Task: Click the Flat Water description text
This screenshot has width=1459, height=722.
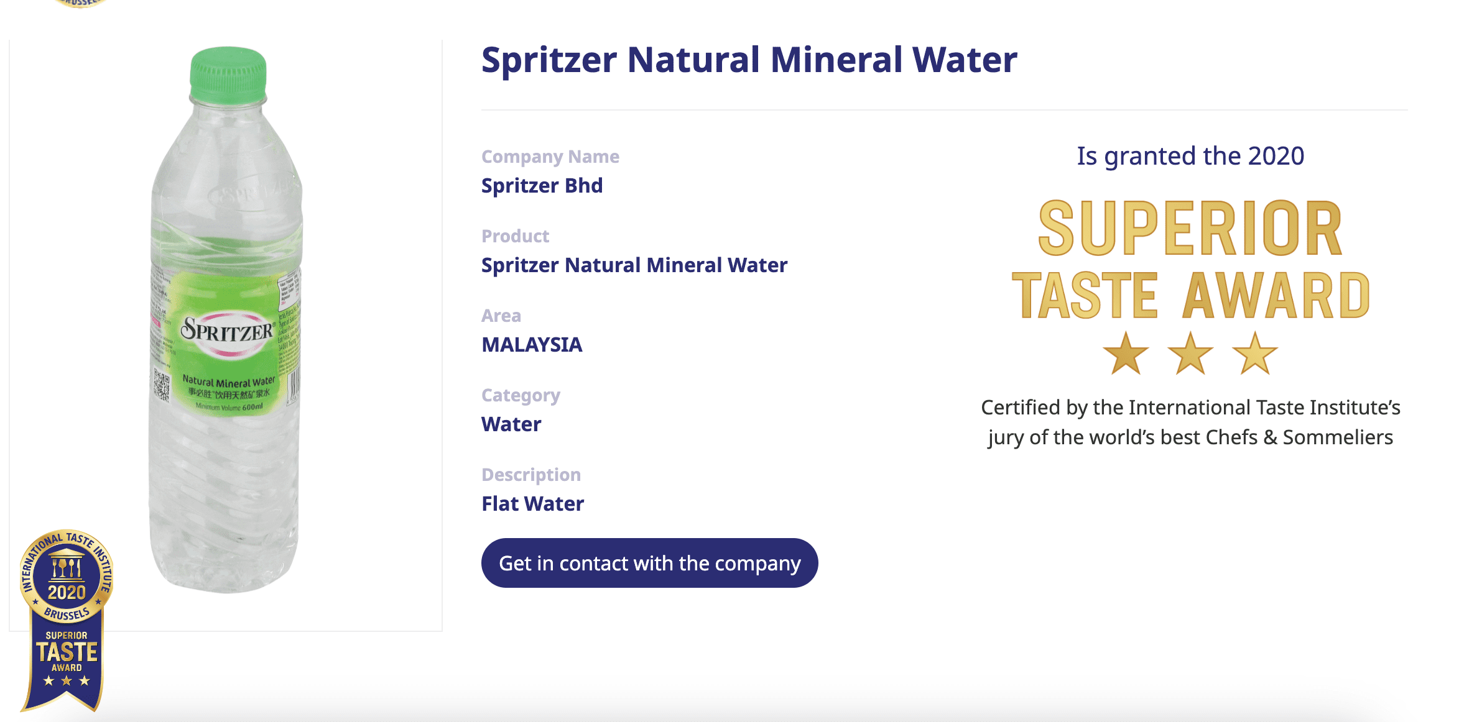Action: click(x=532, y=503)
